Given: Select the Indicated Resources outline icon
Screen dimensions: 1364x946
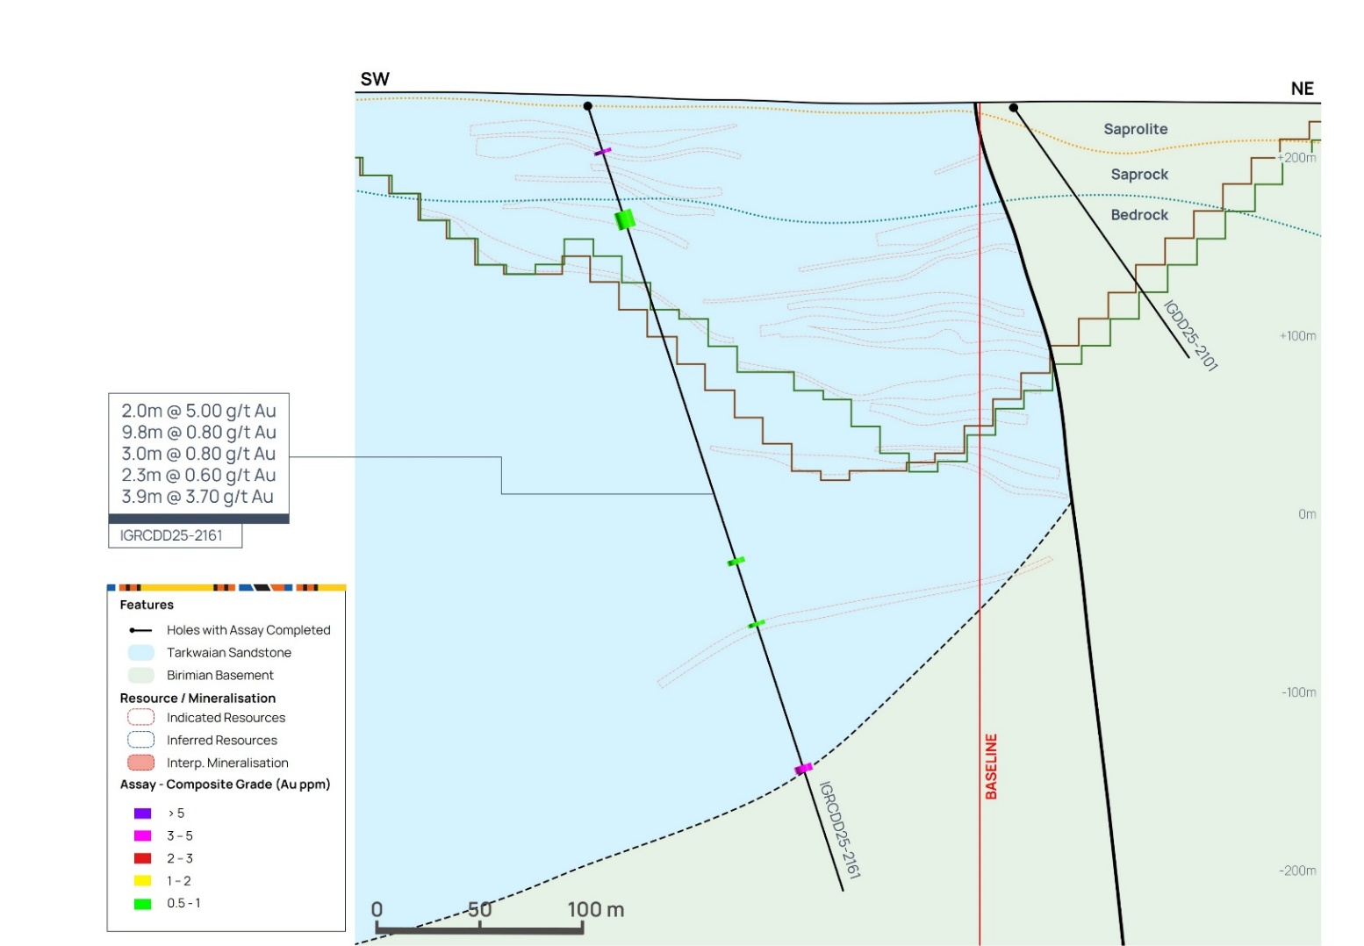Looking at the screenshot, I should click(x=141, y=718).
